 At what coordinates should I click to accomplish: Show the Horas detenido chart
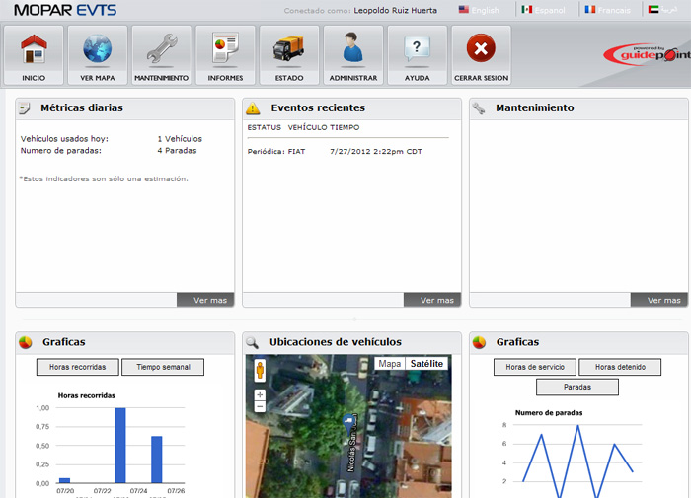click(x=620, y=367)
